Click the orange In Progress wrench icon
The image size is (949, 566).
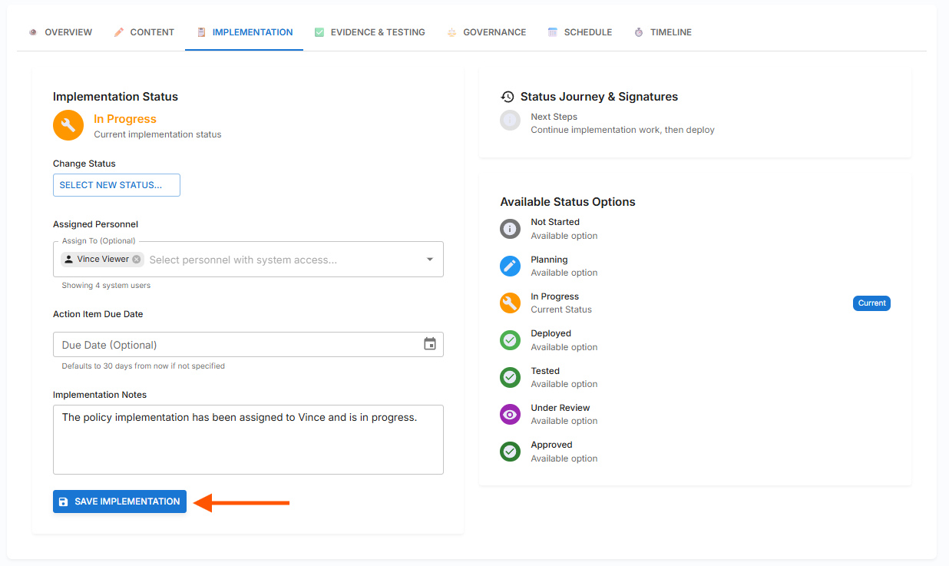click(68, 125)
